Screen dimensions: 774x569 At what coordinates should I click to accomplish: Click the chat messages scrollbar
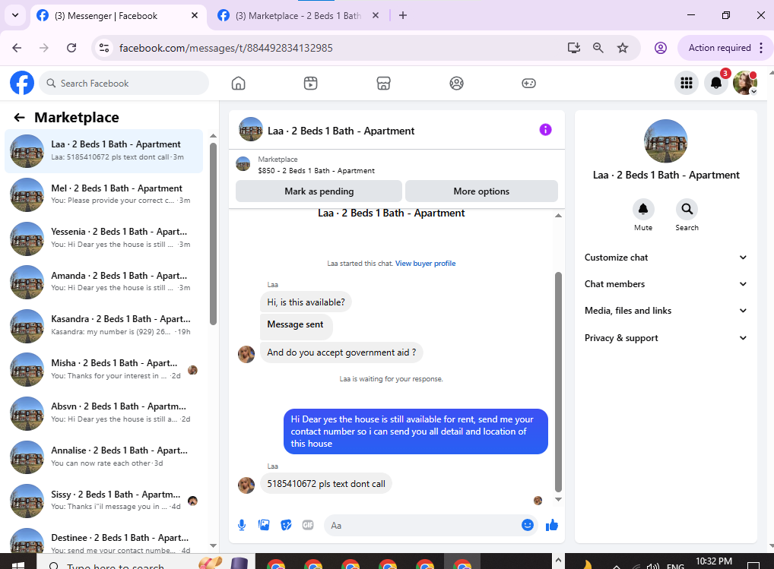558,382
